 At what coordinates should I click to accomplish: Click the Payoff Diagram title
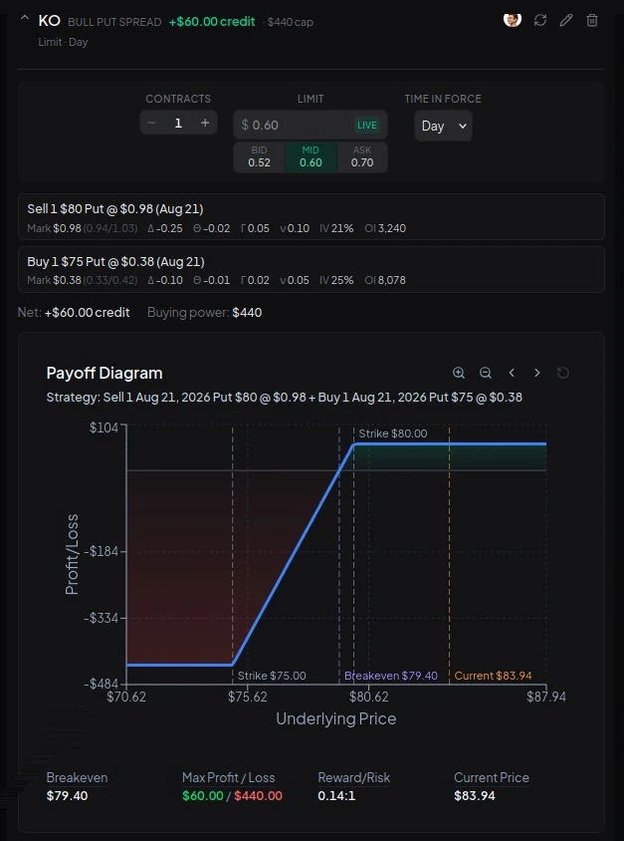(104, 373)
